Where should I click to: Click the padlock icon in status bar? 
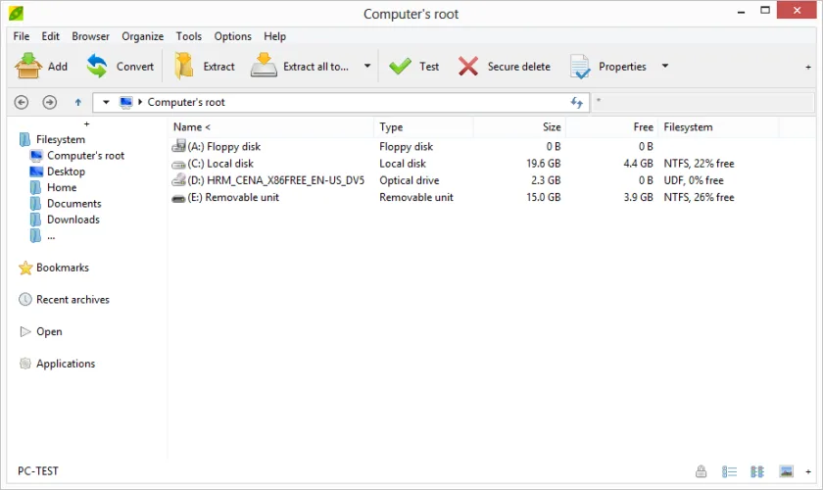click(x=701, y=471)
